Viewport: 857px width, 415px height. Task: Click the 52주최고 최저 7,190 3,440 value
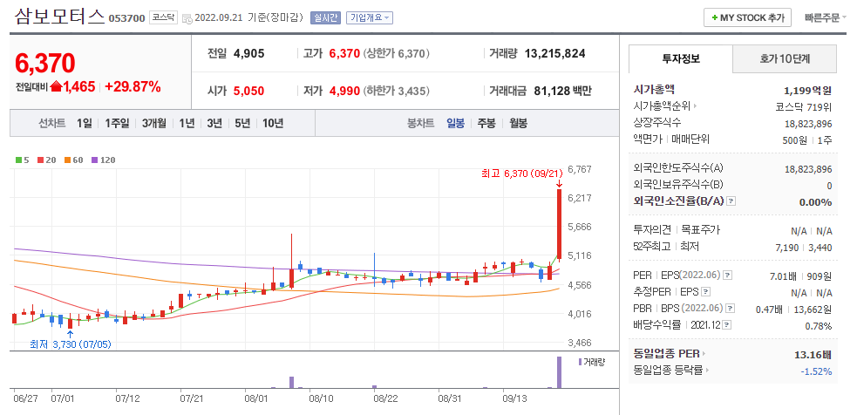tap(804, 248)
